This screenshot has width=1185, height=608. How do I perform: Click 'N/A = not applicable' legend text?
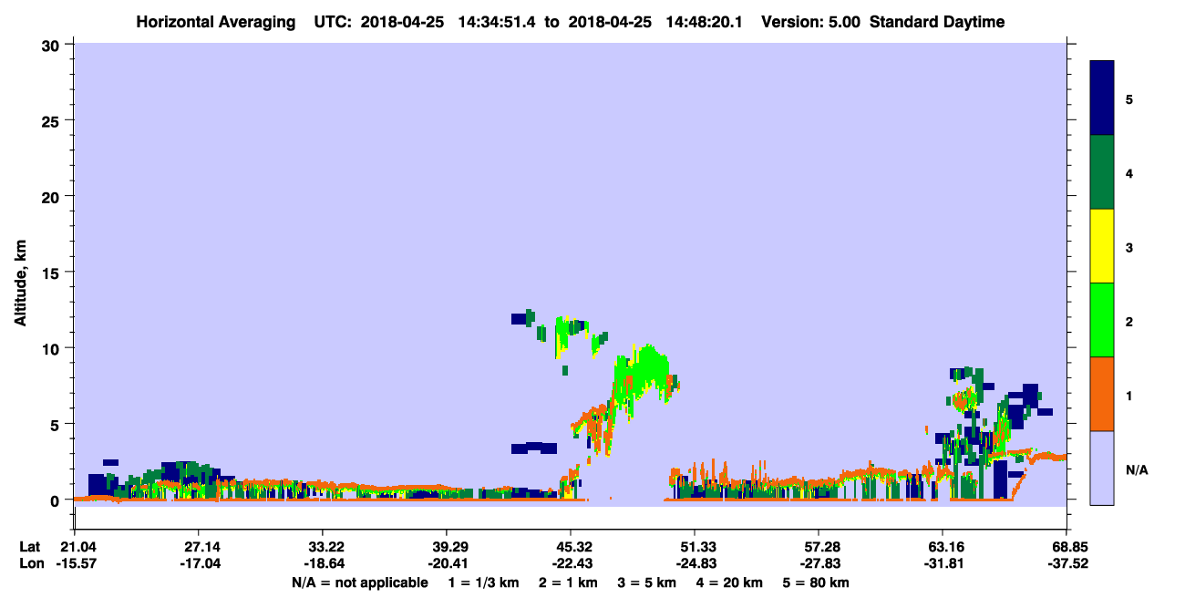(359, 582)
